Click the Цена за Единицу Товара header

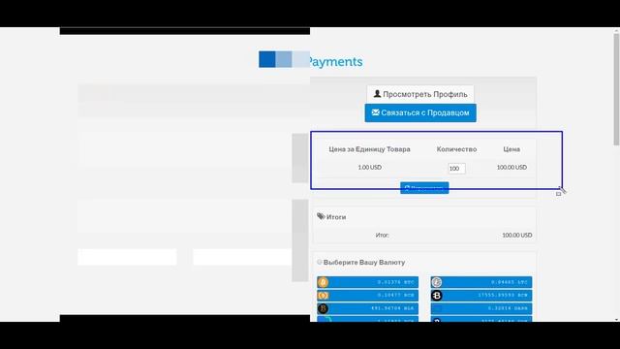[x=369, y=149]
